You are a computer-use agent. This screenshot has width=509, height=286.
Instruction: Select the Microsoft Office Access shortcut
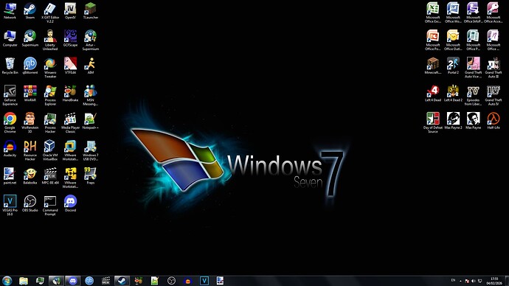[x=493, y=13]
